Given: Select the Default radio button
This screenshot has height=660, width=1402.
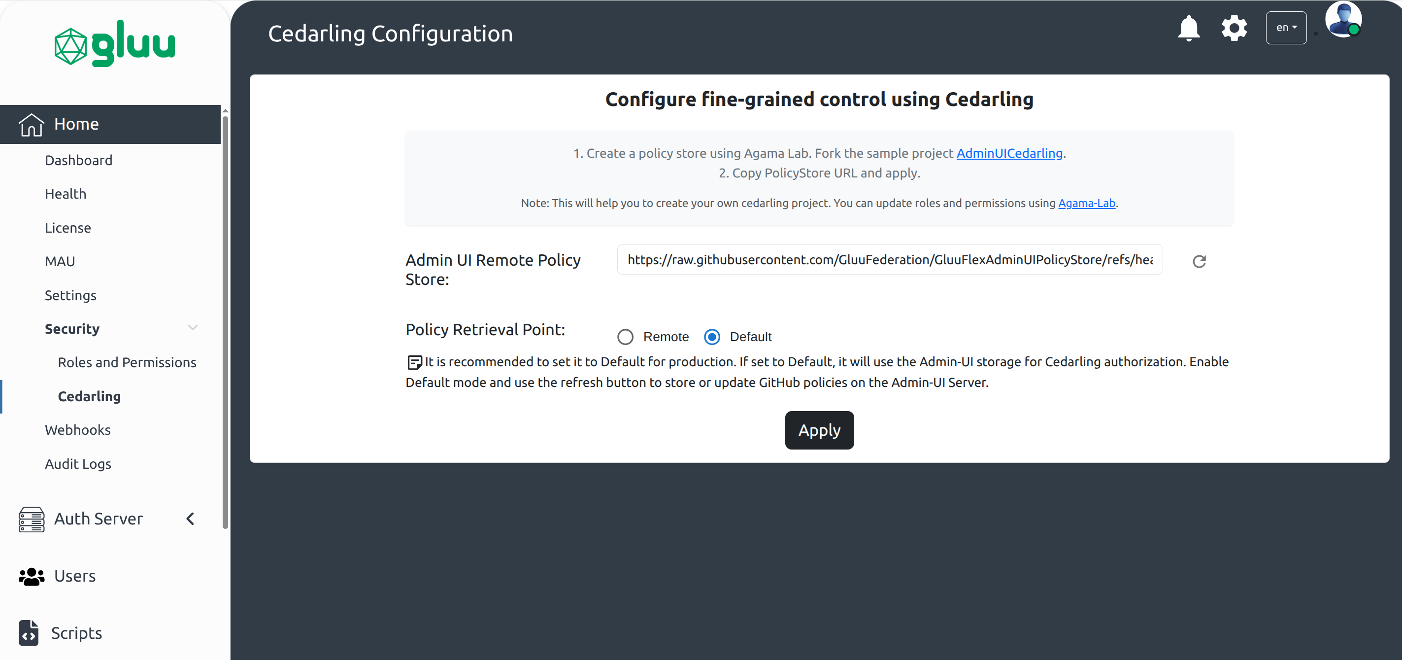Looking at the screenshot, I should [x=712, y=337].
